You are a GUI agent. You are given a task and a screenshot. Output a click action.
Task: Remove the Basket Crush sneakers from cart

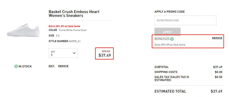pyautogui.click(x=63, y=66)
